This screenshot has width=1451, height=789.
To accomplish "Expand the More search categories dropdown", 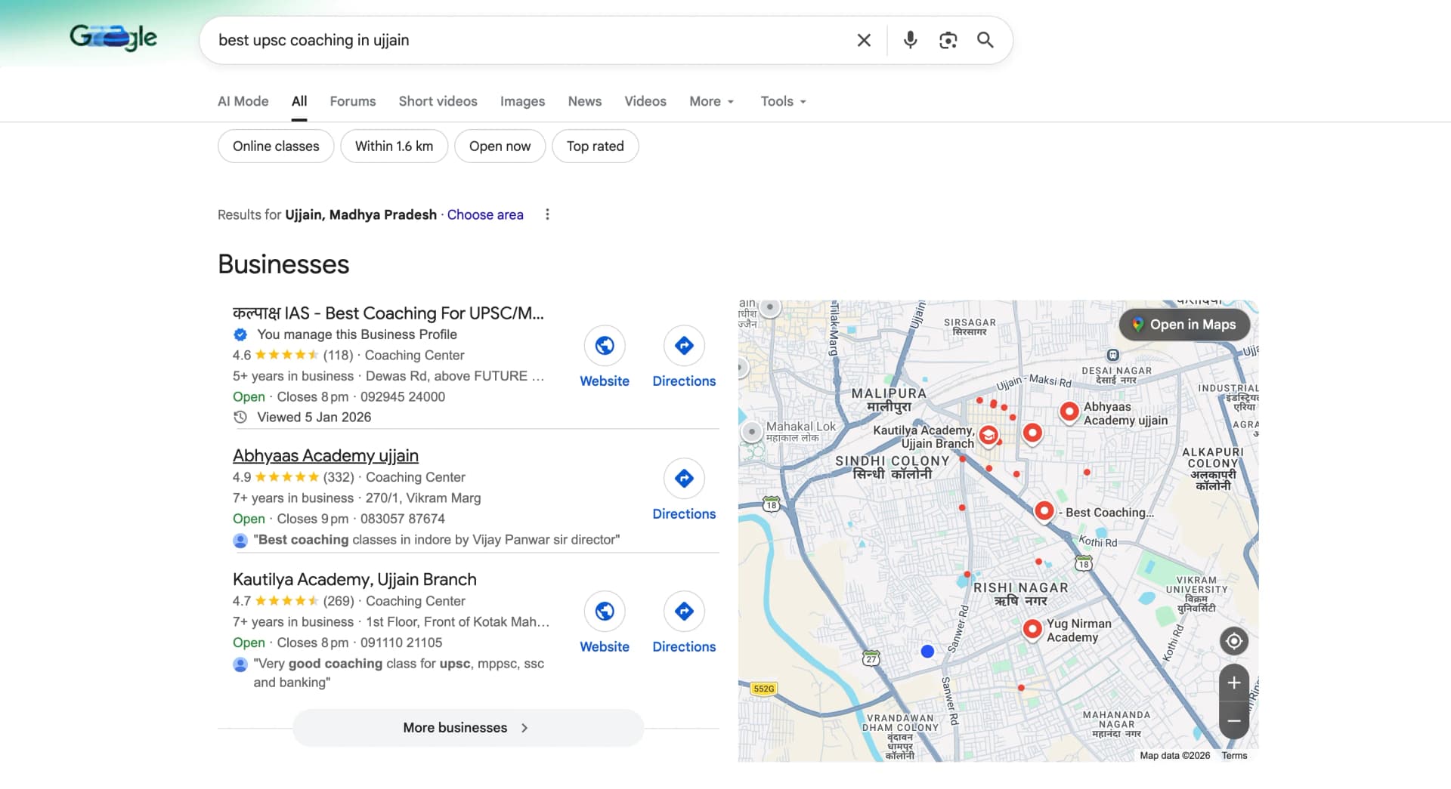I will pos(712,101).
